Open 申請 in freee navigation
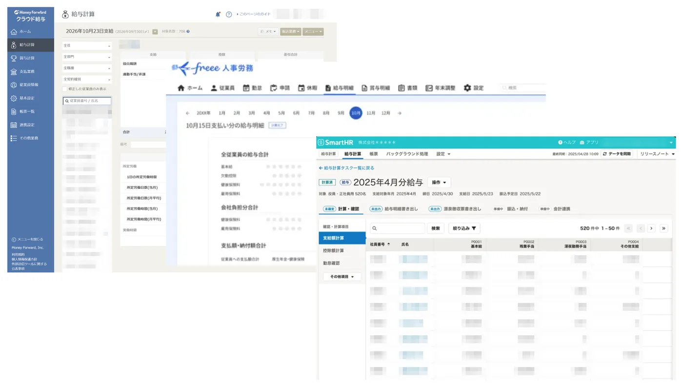This screenshot has height=387, width=683. click(x=280, y=88)
